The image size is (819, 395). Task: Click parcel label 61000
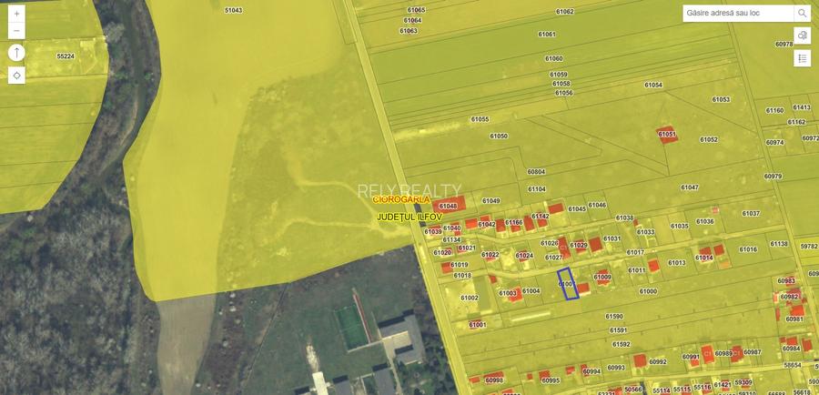(x=648, y=291)
